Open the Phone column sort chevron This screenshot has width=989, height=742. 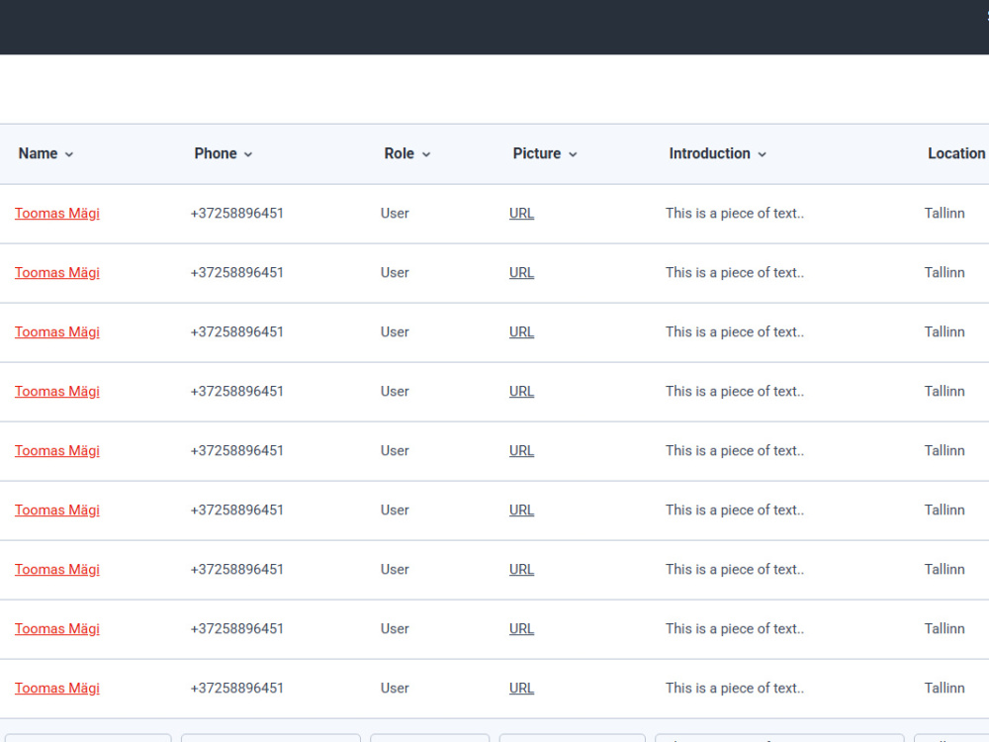point(248,154)
